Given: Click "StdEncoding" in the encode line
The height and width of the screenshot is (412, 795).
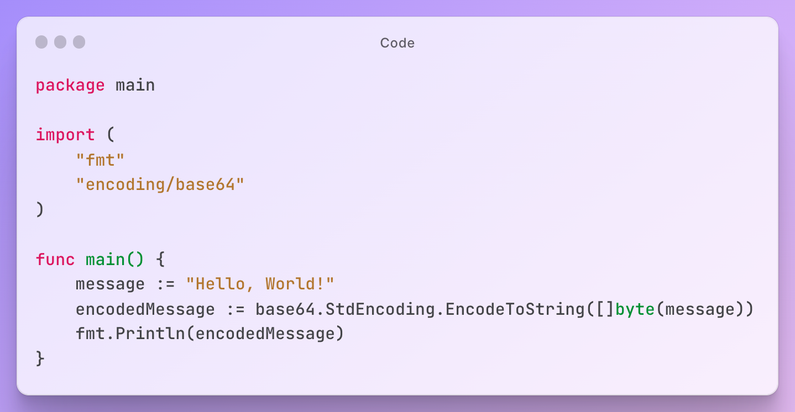Looking at the screenshot, I should [380, 309].
